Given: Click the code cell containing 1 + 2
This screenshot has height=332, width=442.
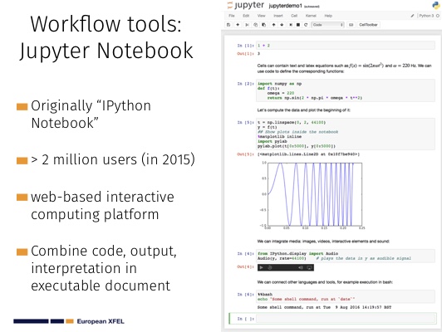Looking at the screenshot, I should pyautogui.click(x=346, y=46).
